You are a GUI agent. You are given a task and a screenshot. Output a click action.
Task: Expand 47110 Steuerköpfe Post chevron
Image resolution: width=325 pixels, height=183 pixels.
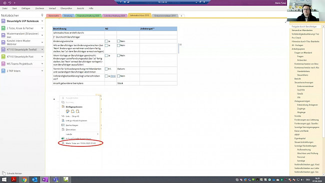pyautogui.click(x=42, y=56)
